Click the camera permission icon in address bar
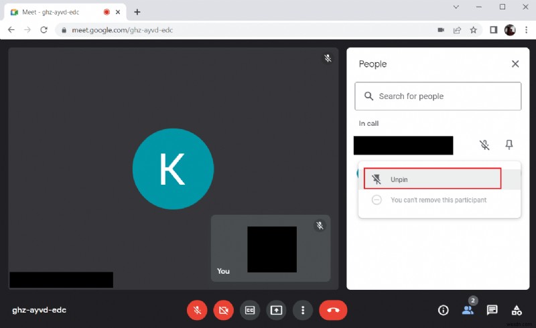 click(441, 30)
